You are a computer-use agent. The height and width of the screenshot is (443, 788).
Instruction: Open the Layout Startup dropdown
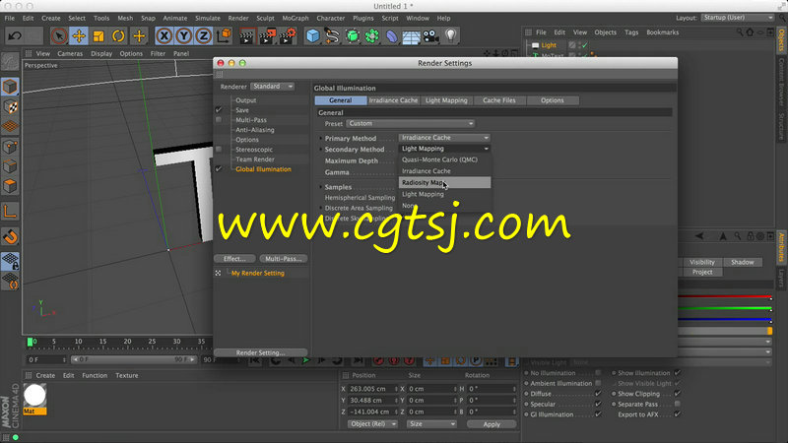[x=738, y=18]
